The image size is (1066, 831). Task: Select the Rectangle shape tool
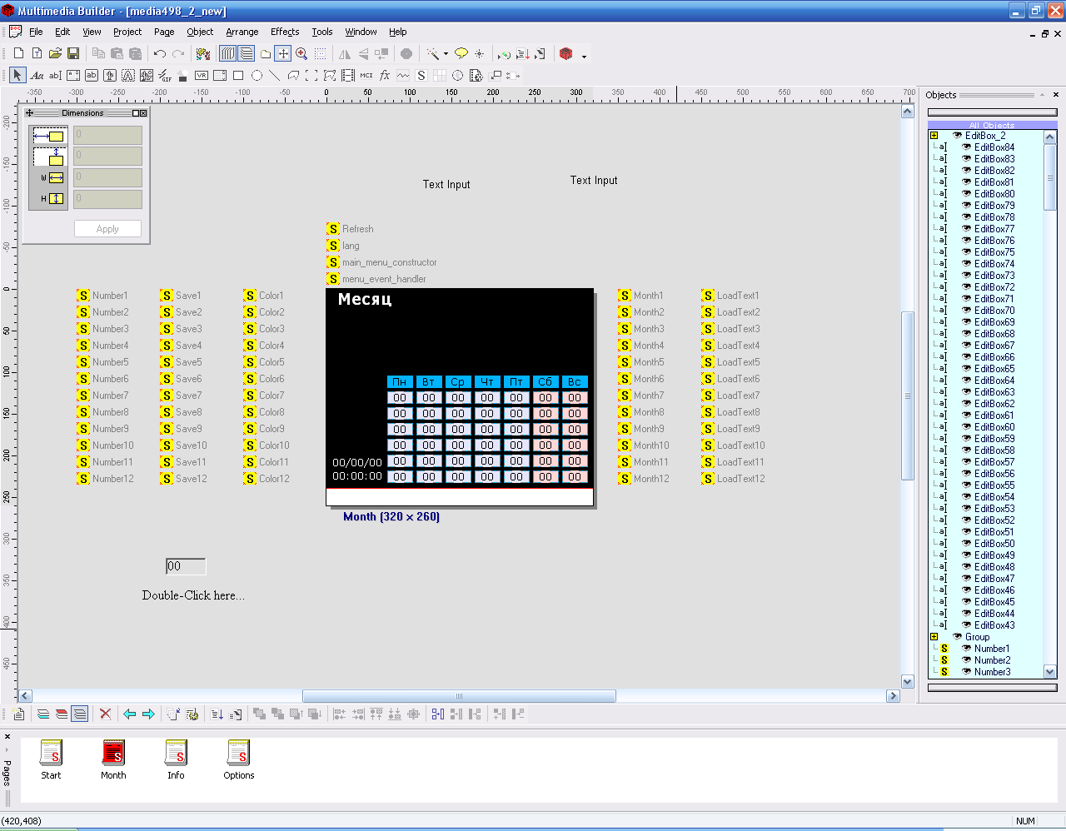(238, 75)
